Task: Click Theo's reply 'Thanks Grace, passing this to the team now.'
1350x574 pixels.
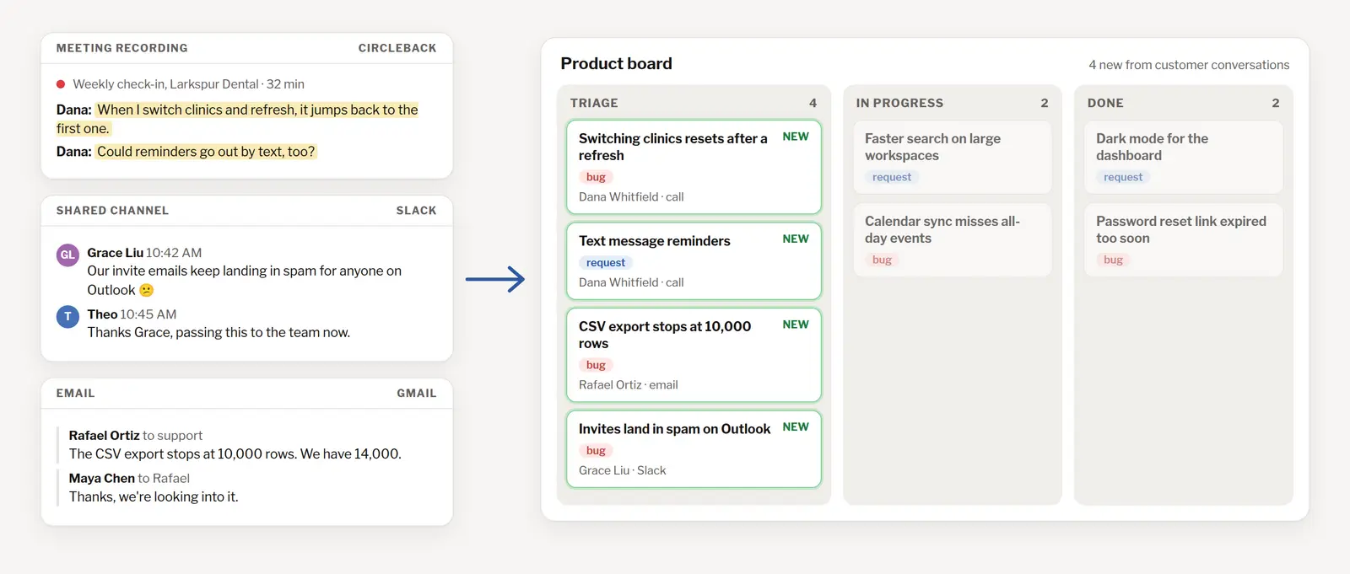Action: coord(219,333)
